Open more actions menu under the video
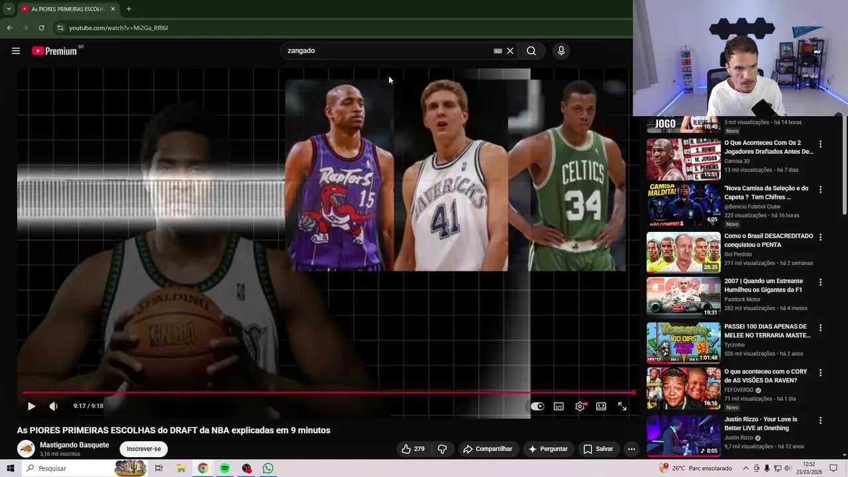Screen dimensions: 848x477 631,449
